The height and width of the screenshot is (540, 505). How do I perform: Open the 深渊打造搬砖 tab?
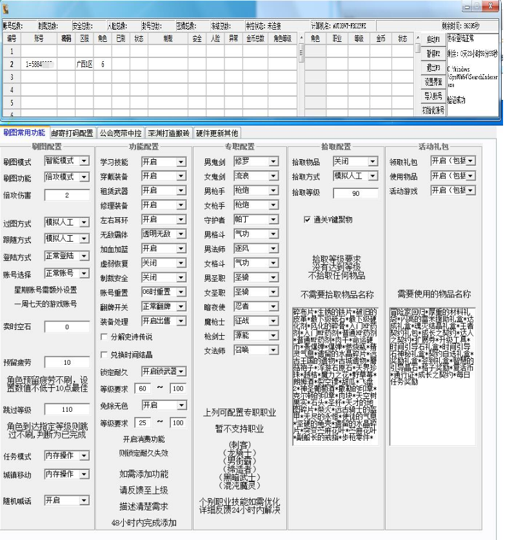click(x=168, y=133)
